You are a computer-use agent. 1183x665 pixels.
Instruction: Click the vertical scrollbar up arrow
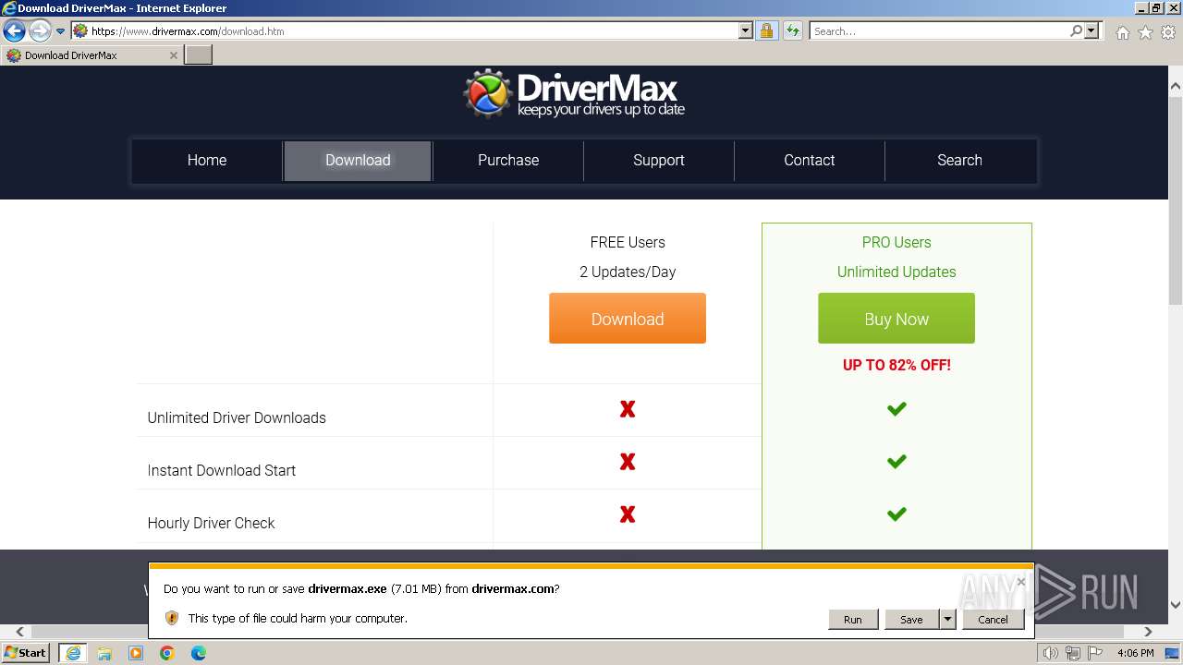(x=1175, y=86)
